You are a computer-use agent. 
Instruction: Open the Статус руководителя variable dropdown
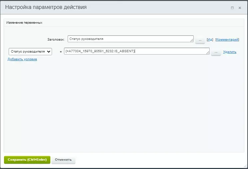(30, 52)
